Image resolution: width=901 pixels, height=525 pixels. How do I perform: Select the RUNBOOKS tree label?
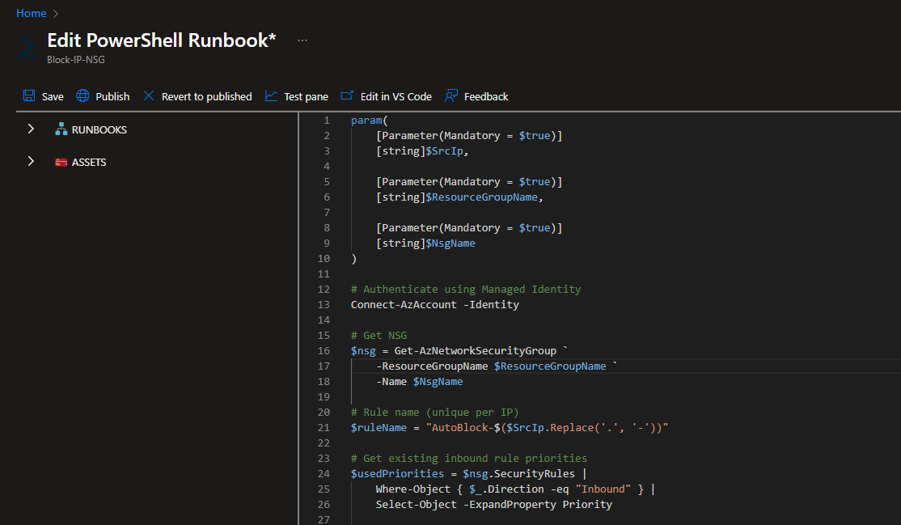(99, 129)
